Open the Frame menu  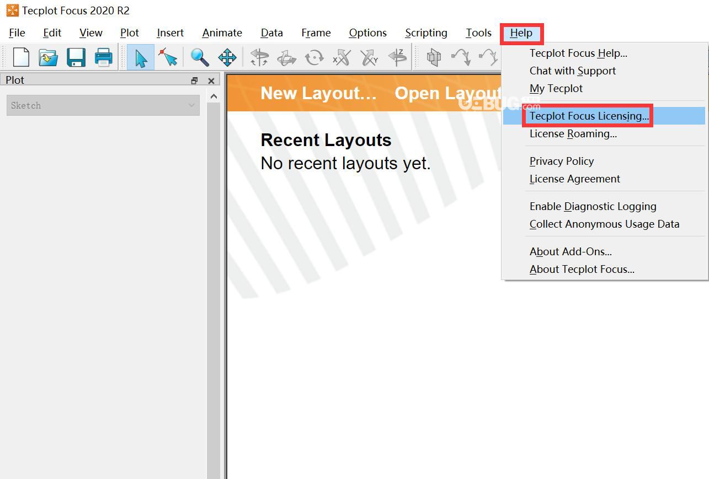click(x=316, y=33)
